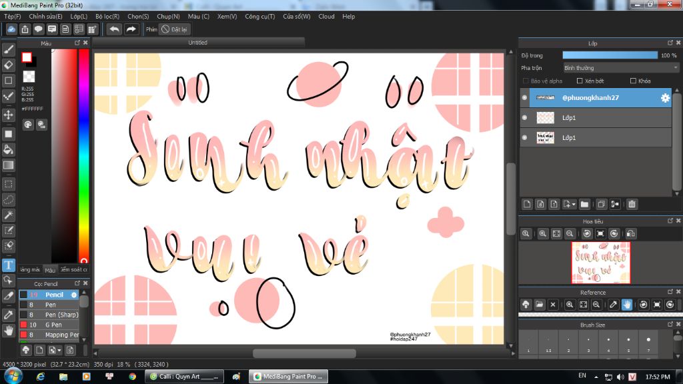This screenshot has height=384, width=683.
Task: Select the Màu tab below color picker
Action: [x=50, y=270]
